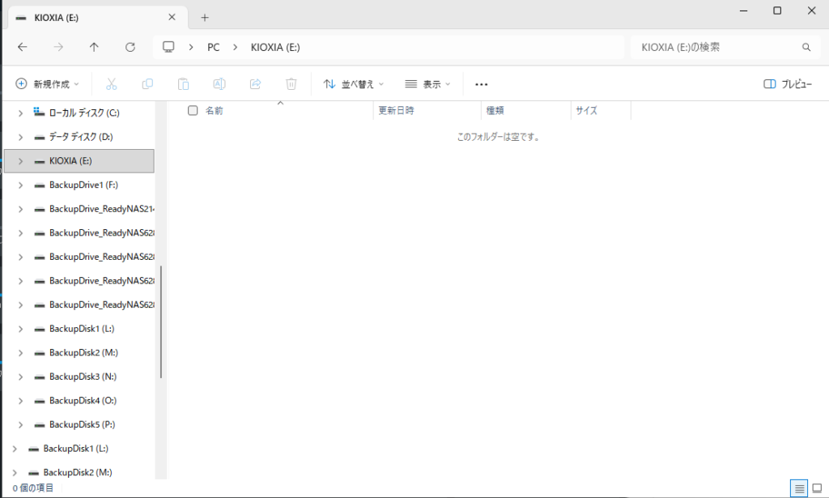The image size is (829, 498).
Task: Open the 表示 view dropdown
Action: (x=427, y=84)
